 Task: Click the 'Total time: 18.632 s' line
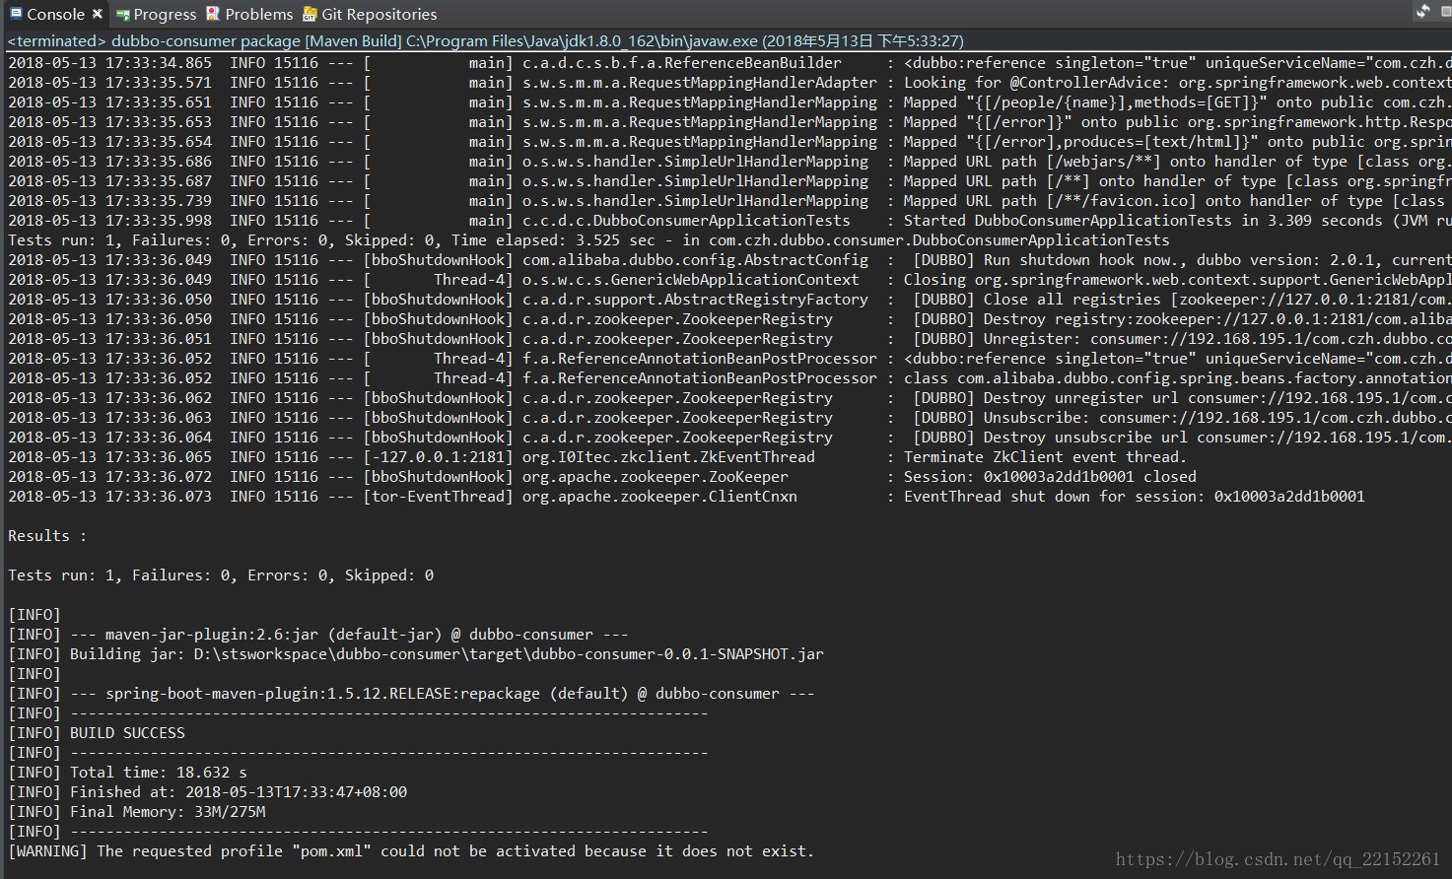pos(128,773)
